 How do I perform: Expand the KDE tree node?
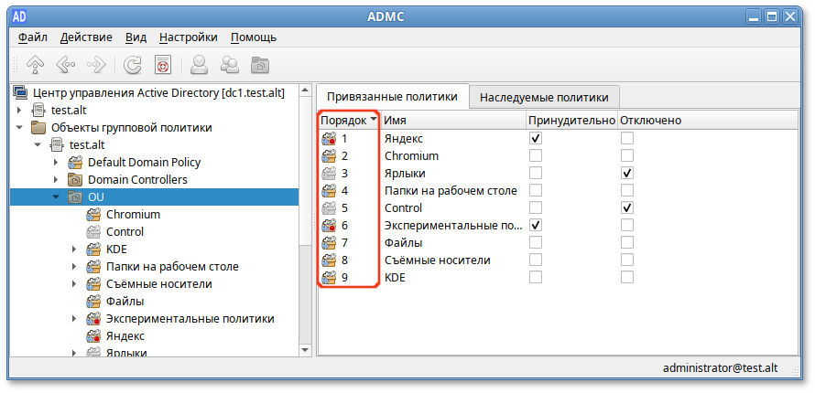(x=74, y=250)
